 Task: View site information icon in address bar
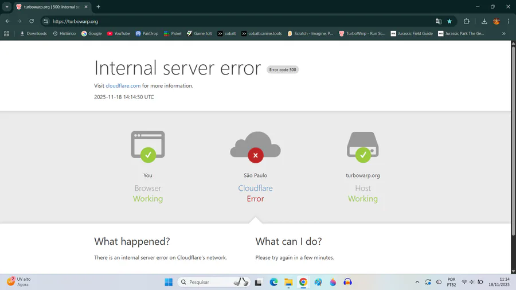coord(46,21)
